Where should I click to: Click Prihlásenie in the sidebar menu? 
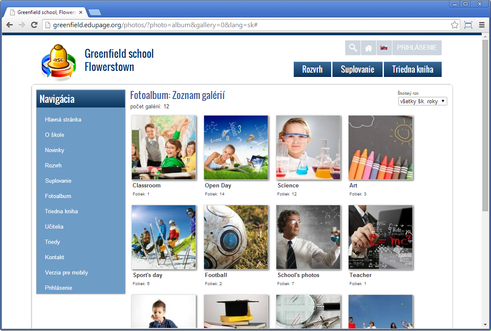coord(59,288)
